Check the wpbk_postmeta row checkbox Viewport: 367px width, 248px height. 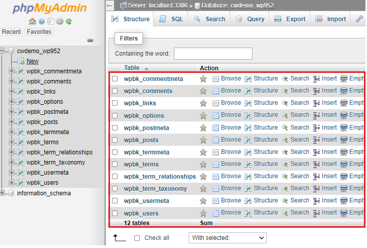(115, 128)
